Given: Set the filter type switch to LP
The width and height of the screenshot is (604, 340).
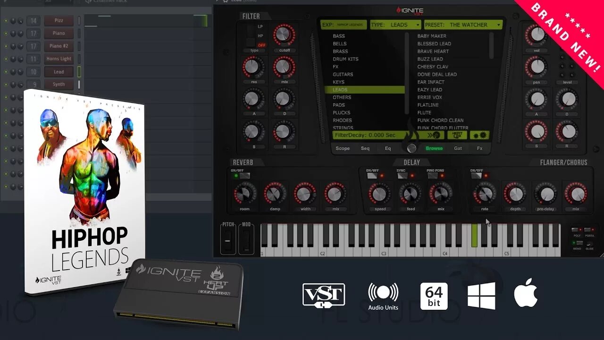Looking at the screenshot, I should tap(260, 26).
